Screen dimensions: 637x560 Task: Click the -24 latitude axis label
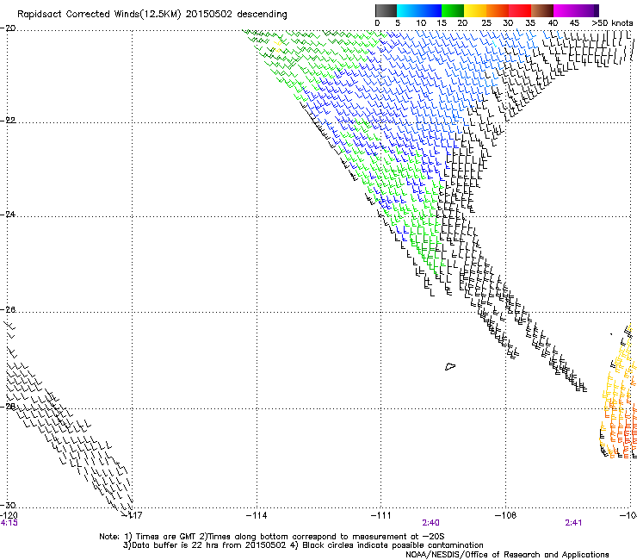tap(8, 214)
